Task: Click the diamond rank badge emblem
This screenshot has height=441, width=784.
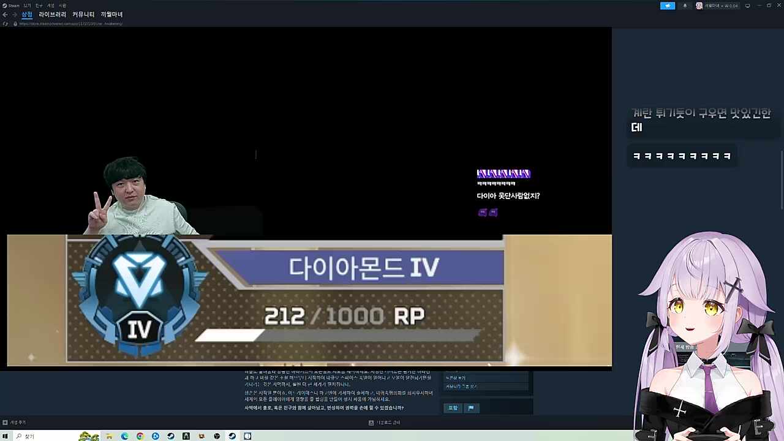Action: (x=139, y=296)
